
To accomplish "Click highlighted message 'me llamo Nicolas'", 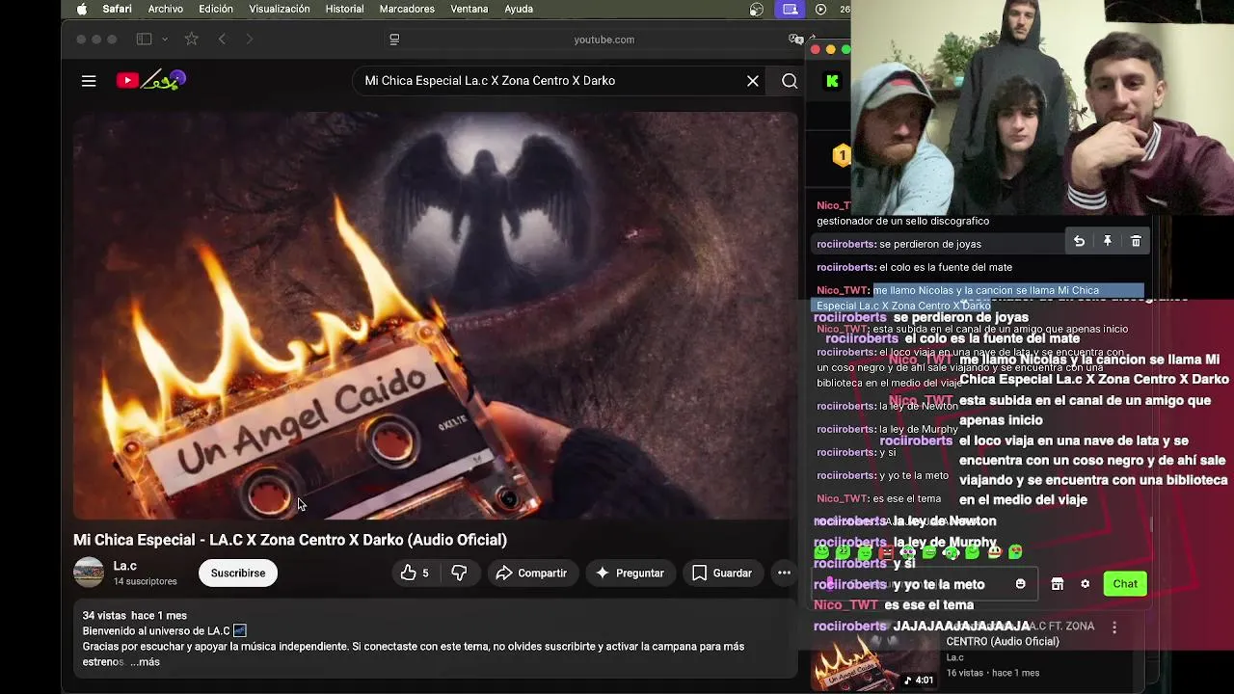I will point(979,298).
